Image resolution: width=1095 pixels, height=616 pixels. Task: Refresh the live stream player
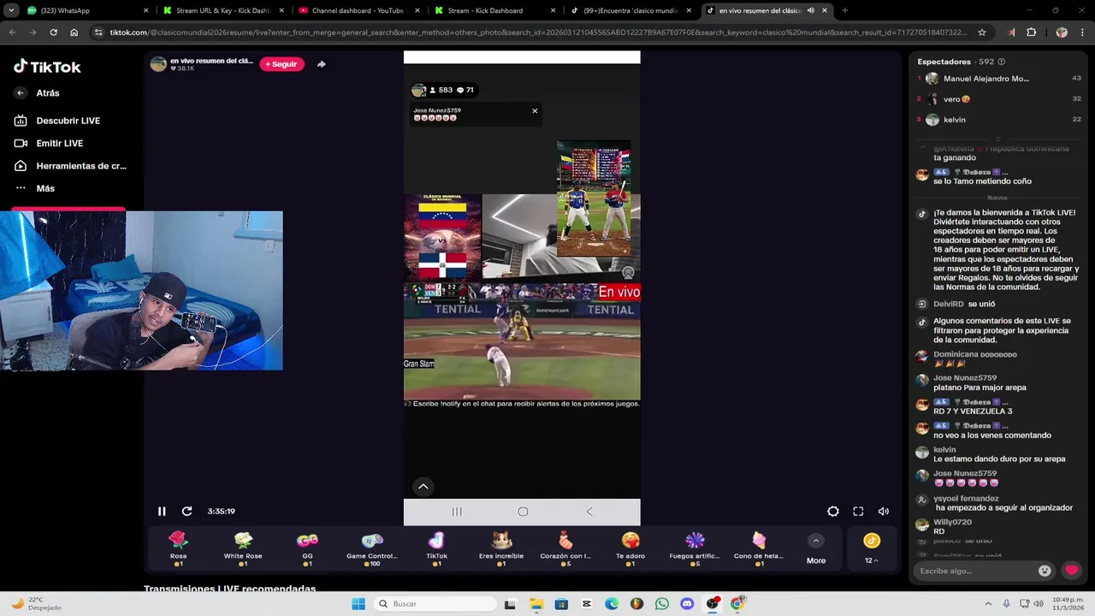186,512
